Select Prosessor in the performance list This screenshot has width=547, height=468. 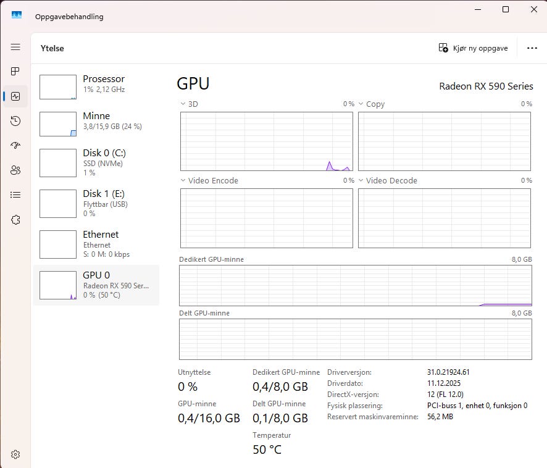coord(96,86)
